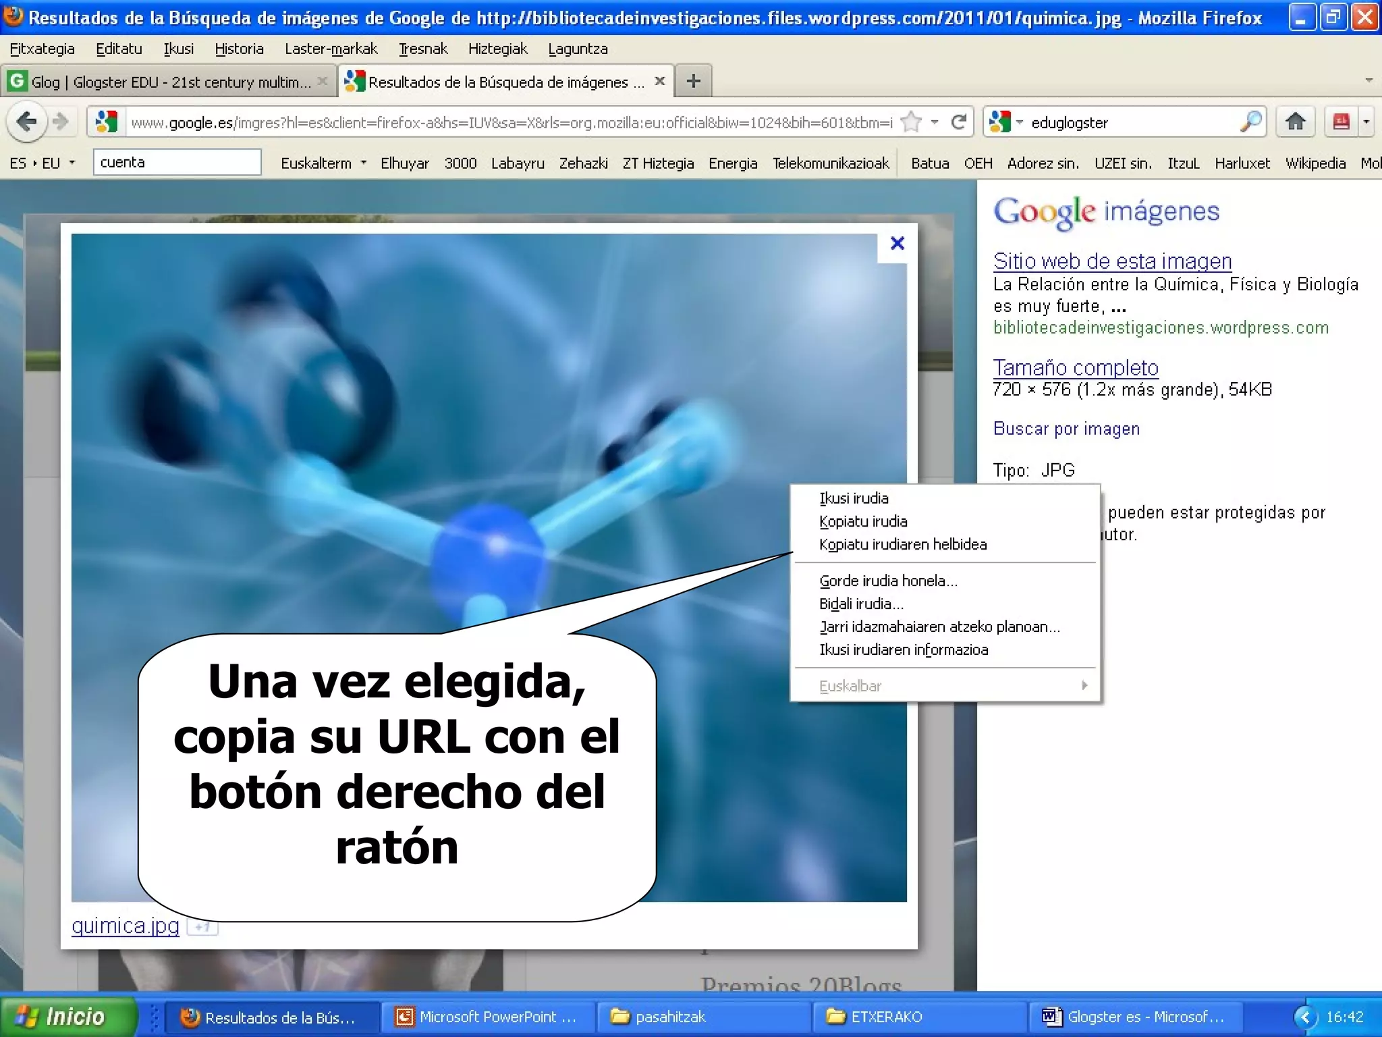
Task: Bookmark page with star icon
Action: pos(911,122)
